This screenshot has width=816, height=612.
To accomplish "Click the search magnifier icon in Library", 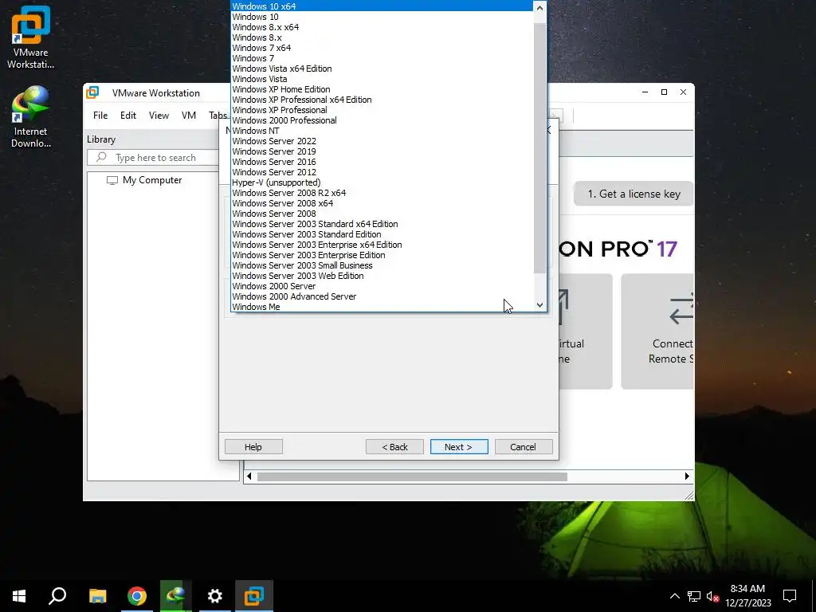I will 101,157.
